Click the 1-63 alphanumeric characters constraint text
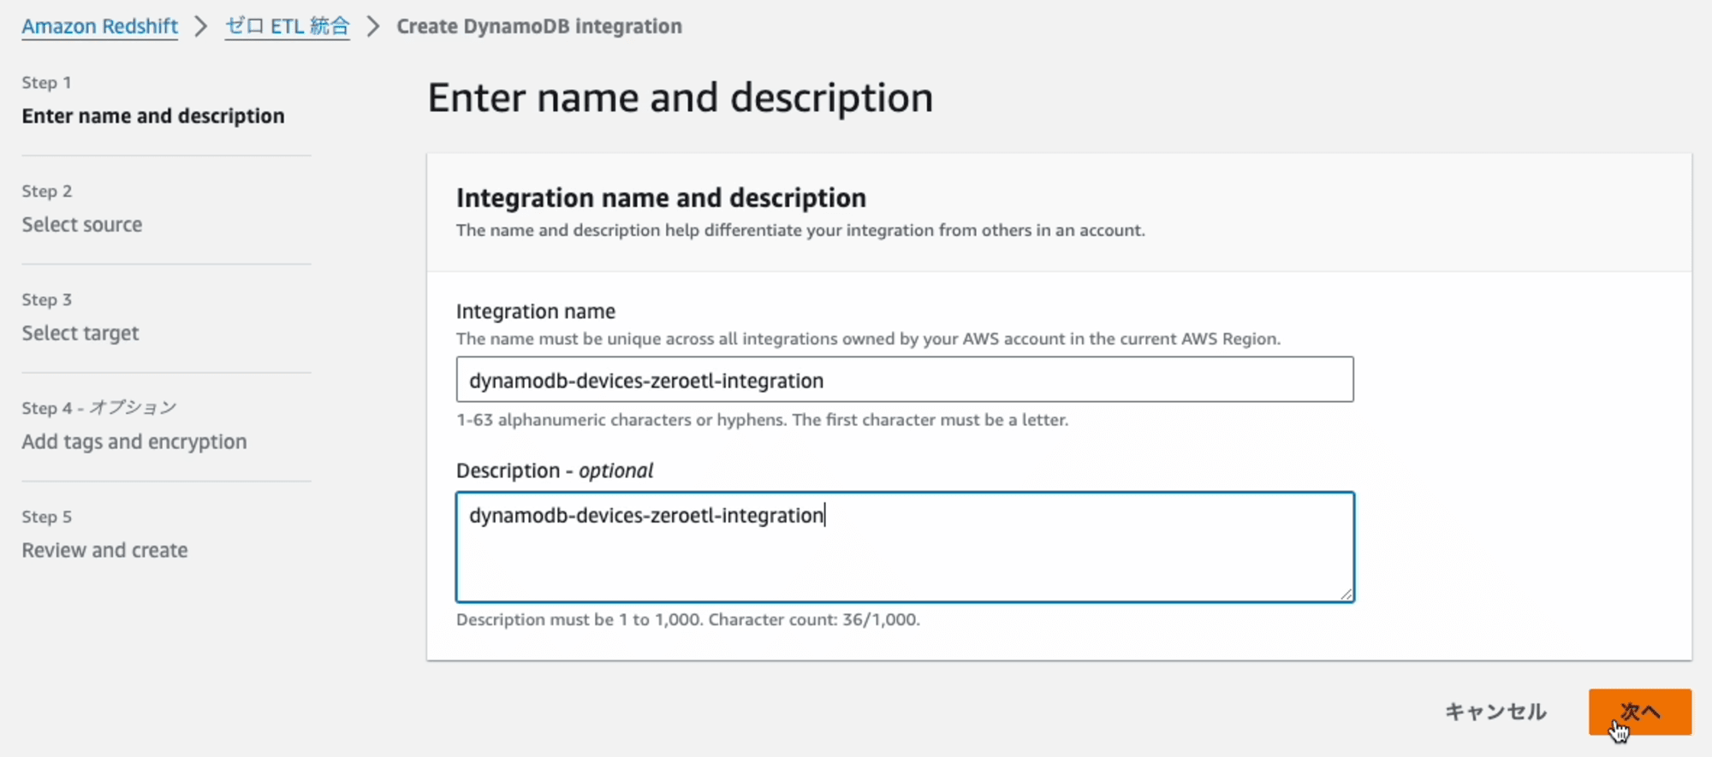1712x757 pixels. [x=762, y=420]
